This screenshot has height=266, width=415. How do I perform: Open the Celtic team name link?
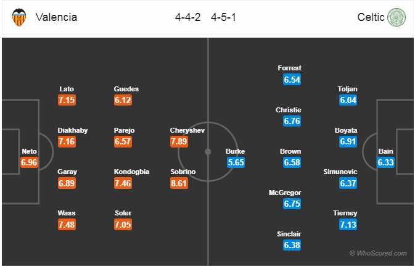coord(371,17)
